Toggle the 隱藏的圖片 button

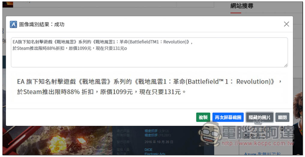260,117
